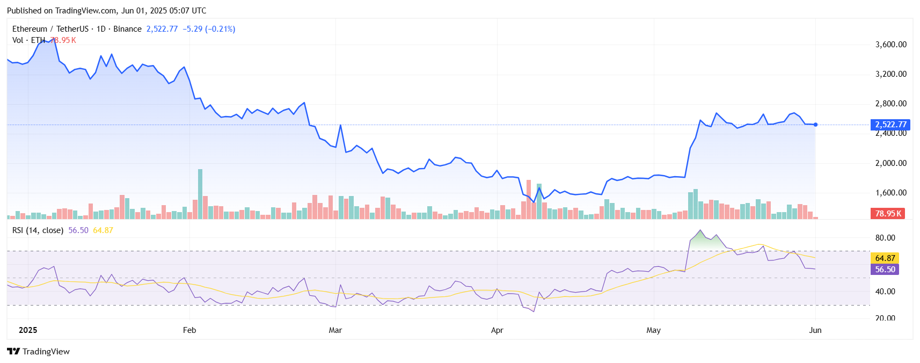
Task: Click the blue 2,522.77 price tag on axis
Action: pyautogui.click(x=890, y=125)
